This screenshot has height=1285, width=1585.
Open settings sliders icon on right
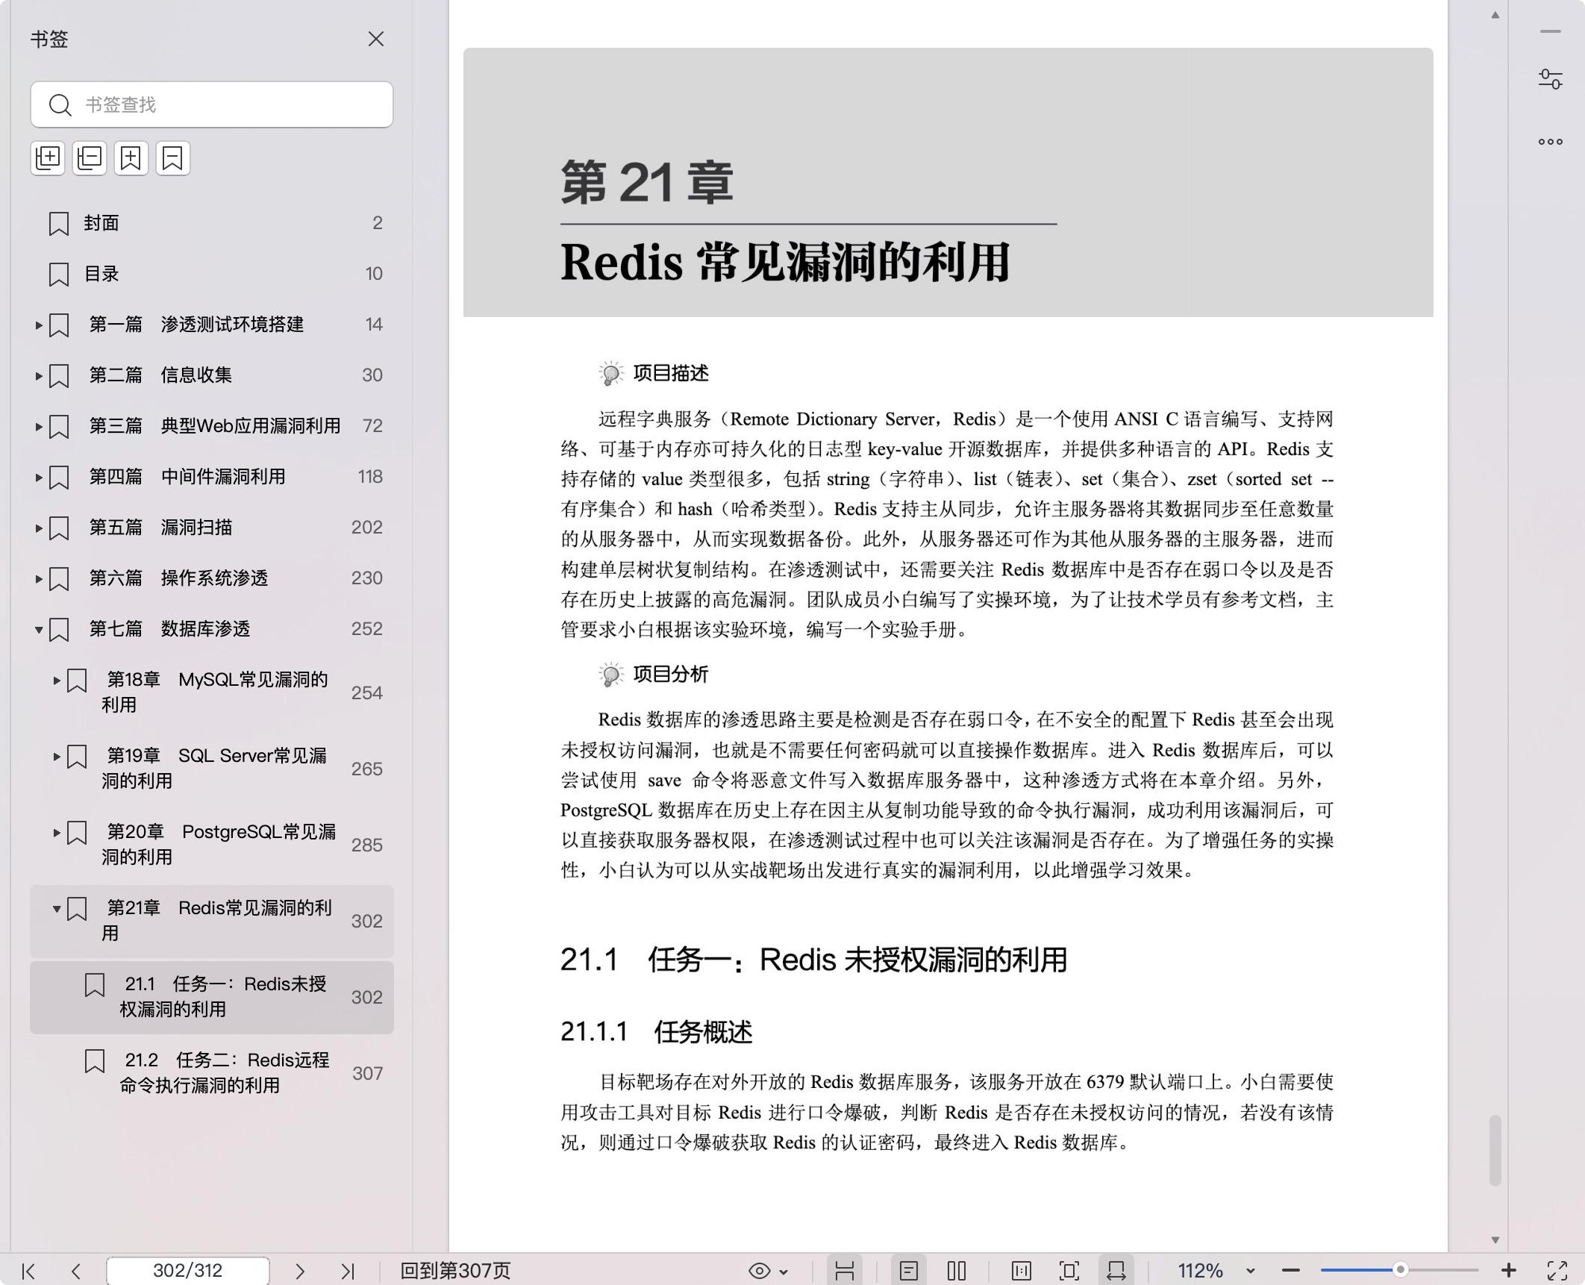(x=1551, y=79)
